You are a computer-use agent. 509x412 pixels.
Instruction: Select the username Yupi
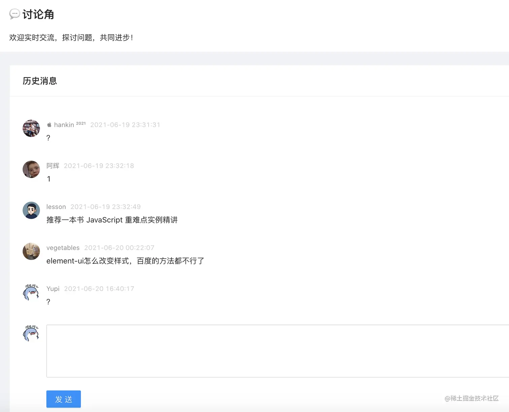[53, 288]
